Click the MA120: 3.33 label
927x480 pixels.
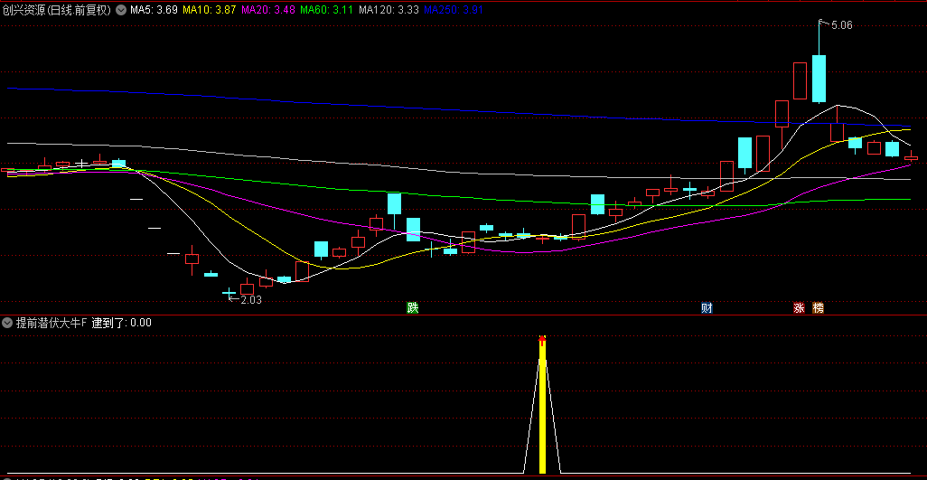[389, 10]
